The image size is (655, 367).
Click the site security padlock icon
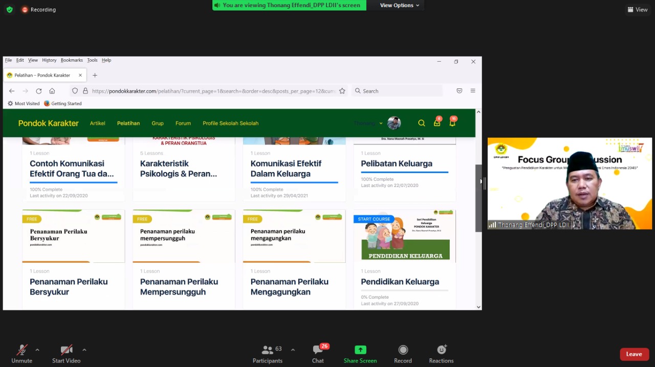(85, 91)
